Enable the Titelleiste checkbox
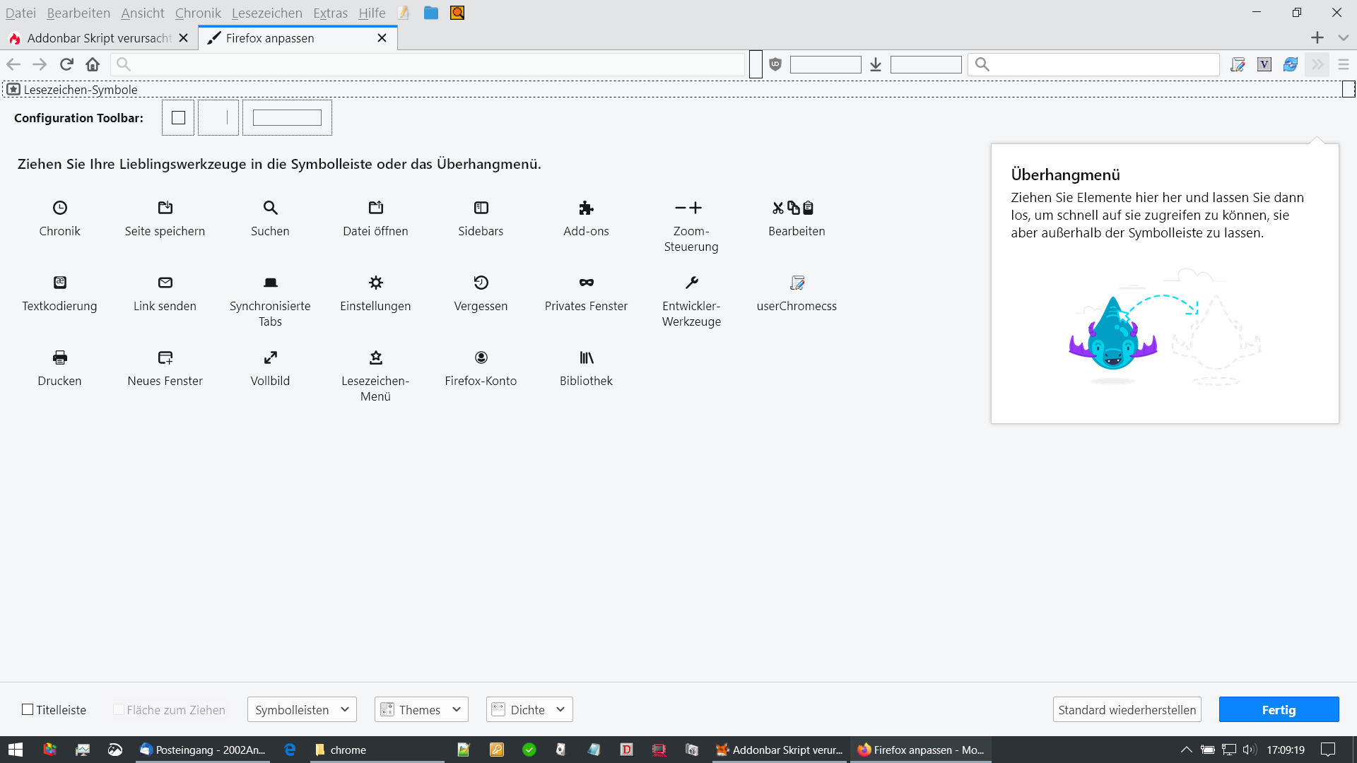This screenshot has height=763, width=1357. (x=28, y=709)
